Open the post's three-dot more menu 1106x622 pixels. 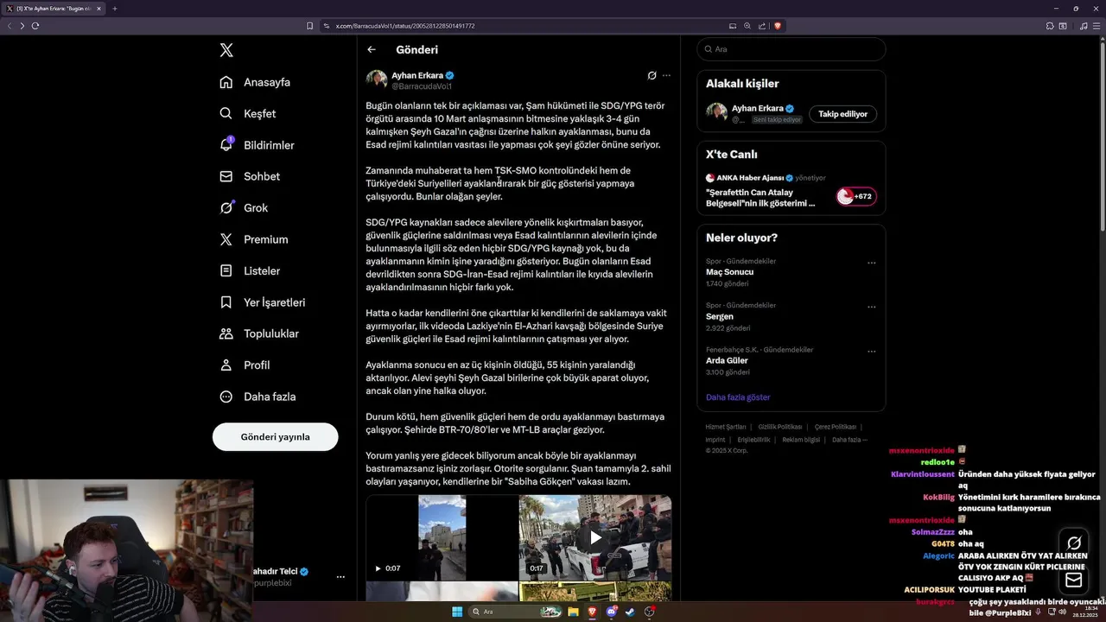pos(666,75)
